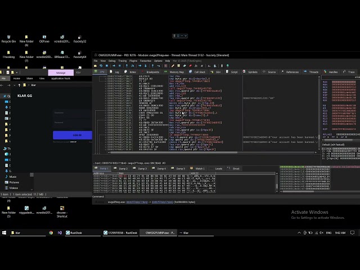Open the Labels toolbar icon
This screenshot has width=360, height=270.
[179, 66]
